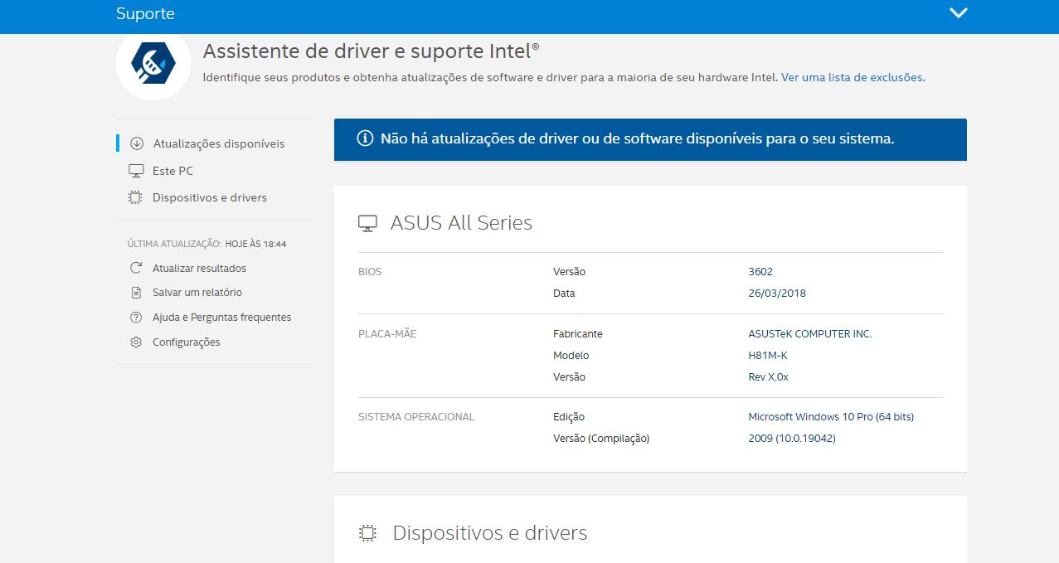Click BIOS date 26/03/2018
This screenshot has height=563, width=1059.
tap(777, 293)
